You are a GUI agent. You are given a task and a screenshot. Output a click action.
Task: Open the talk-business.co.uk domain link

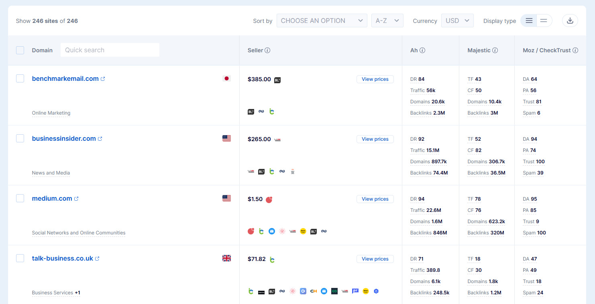click(63, 259)
